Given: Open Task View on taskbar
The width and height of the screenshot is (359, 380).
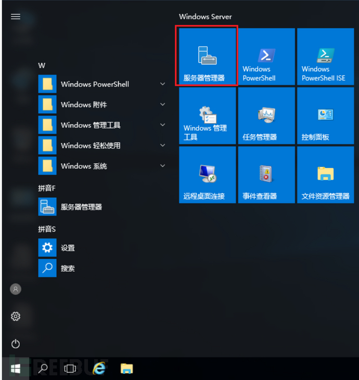Looking at the screenshot, I should click(70, 369).
